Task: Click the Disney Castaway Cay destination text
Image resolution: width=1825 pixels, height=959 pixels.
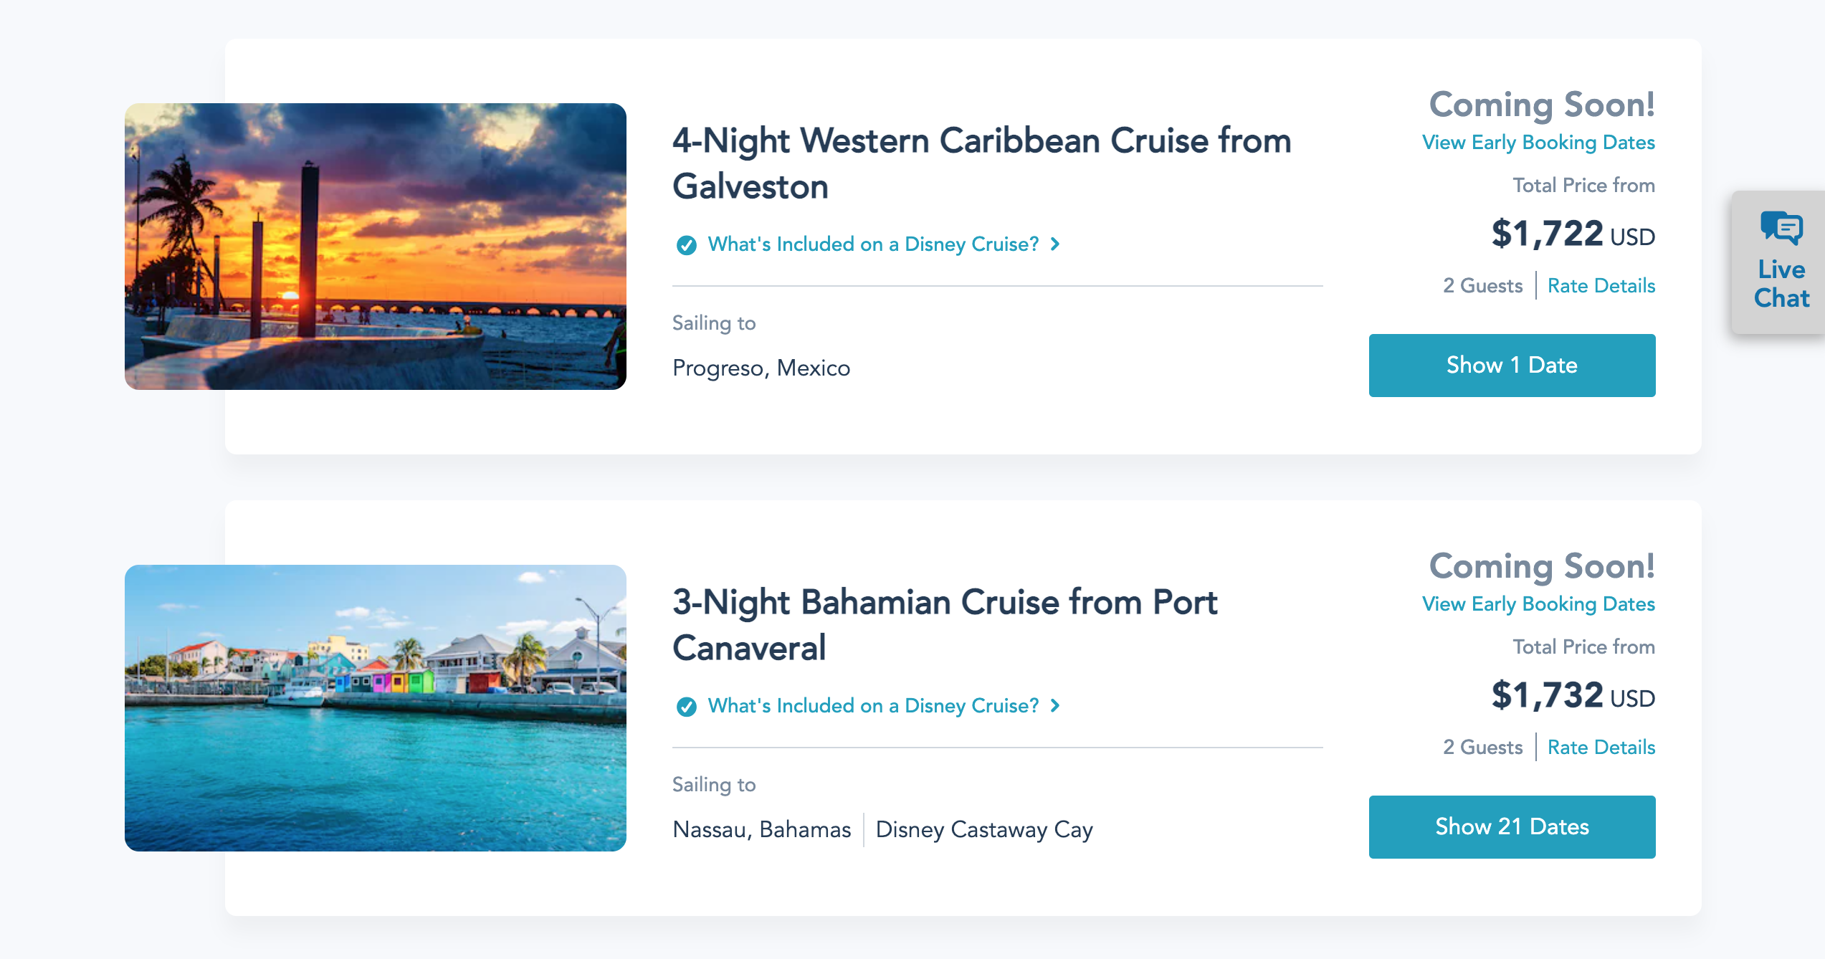Action: click(983, 830)
